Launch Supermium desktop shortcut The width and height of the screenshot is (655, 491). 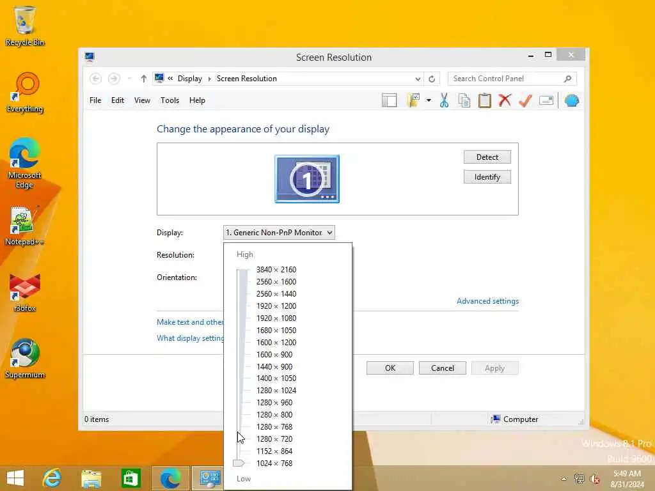click(x=25, y=359)
